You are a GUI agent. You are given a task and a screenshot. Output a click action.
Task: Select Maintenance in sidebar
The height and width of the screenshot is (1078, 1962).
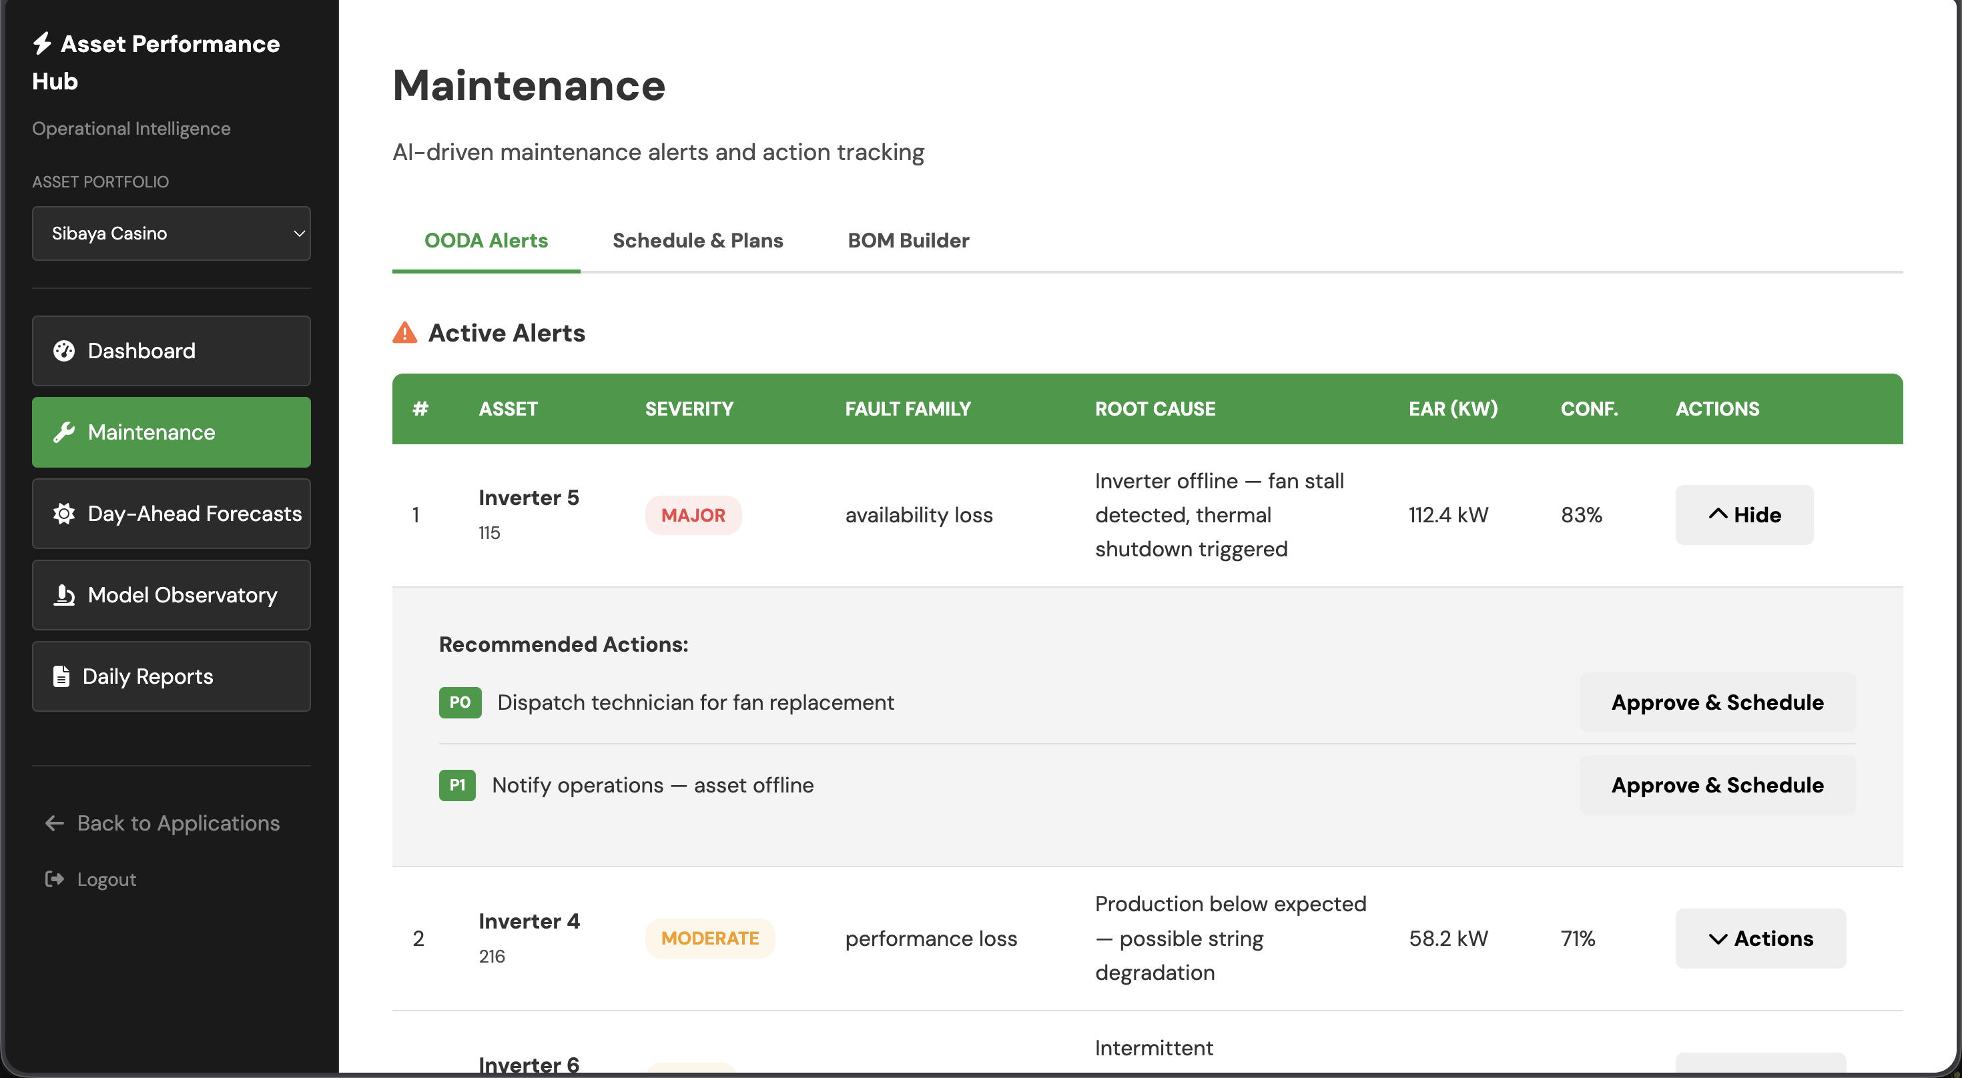tap(172, 432)
